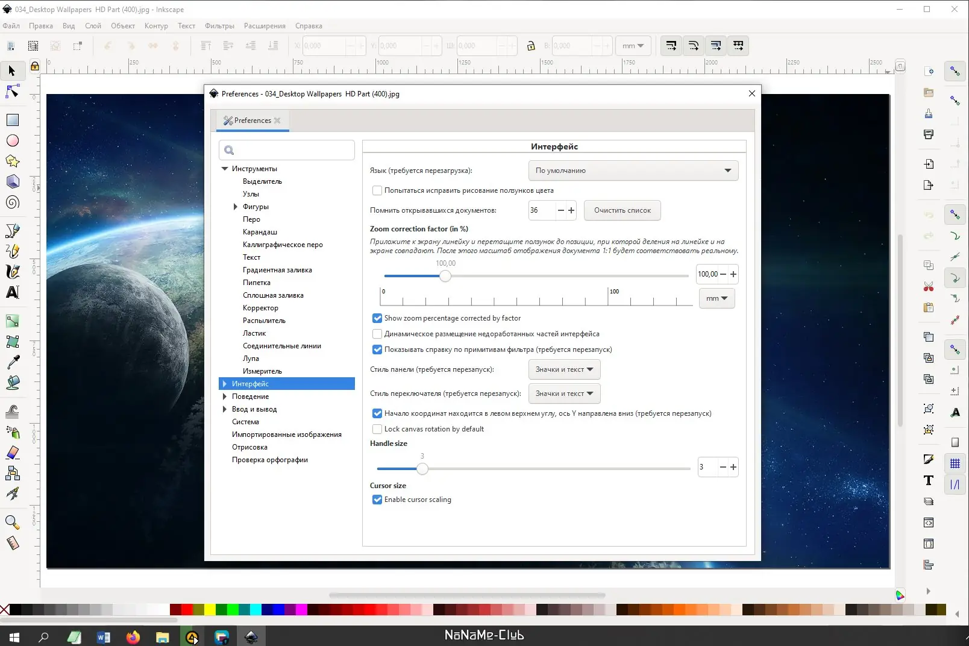This screenshot has height=646, width=969.
Task: Toggle Show zoom percentage corrected by factor
Action: point(377,318)
